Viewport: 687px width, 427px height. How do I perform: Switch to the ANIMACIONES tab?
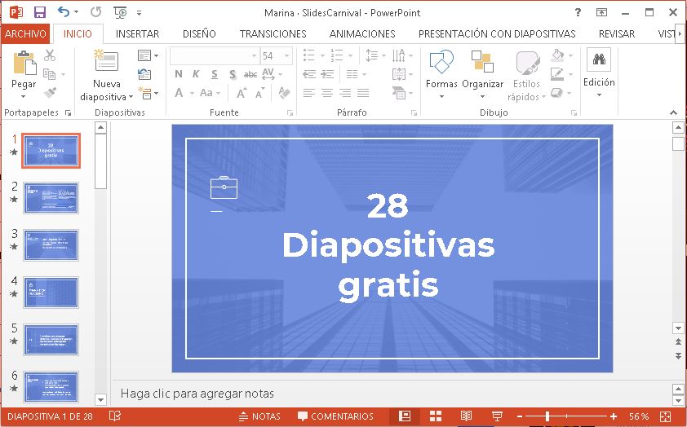pos(362,33)
